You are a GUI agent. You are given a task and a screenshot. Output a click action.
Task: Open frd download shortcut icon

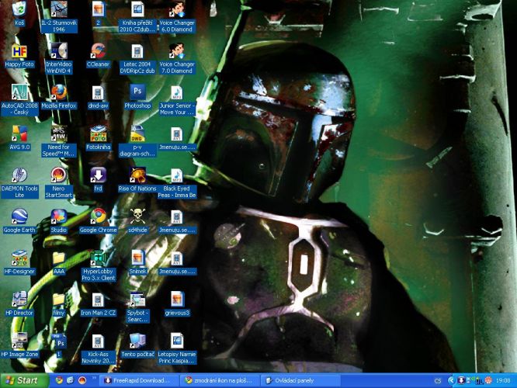pos(99,180)
